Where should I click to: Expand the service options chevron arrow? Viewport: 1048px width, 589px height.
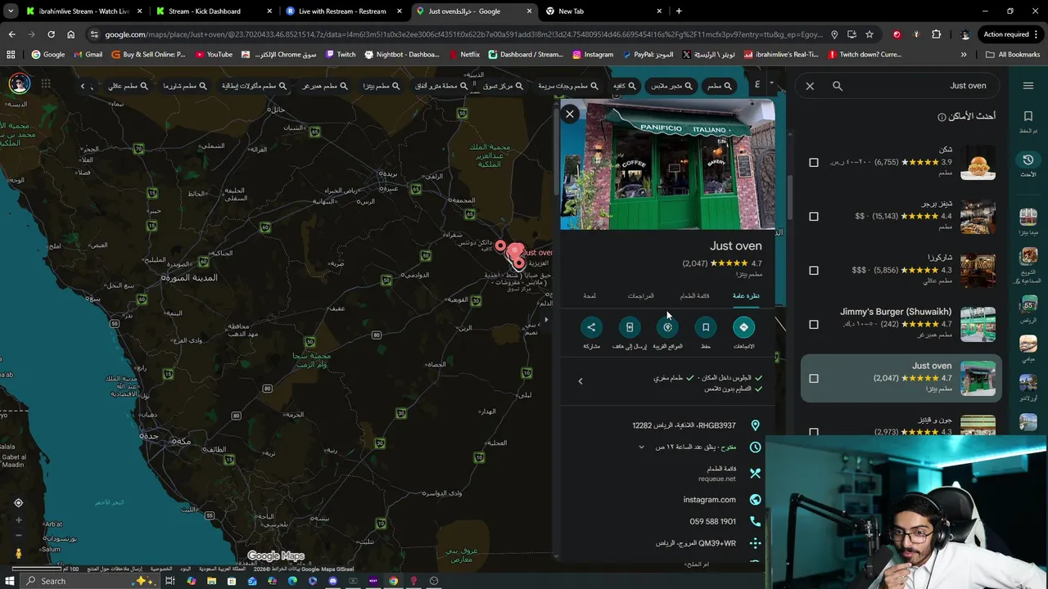tap(580, 381)
